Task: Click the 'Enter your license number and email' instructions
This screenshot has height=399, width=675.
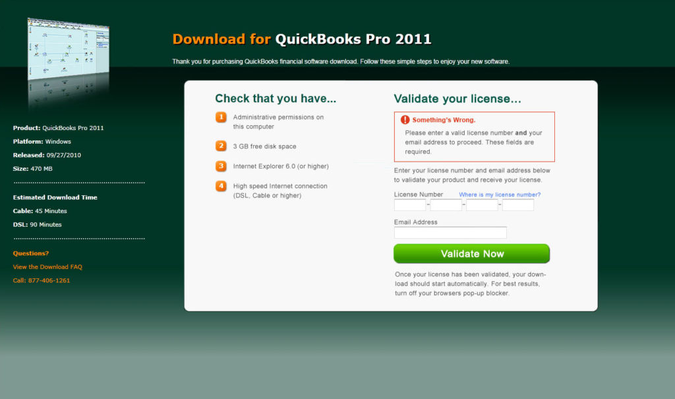Action: 472,175
